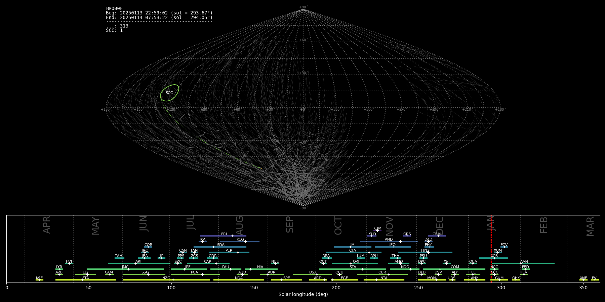Click the +300° longitude label on sky map
605x302 pixels.
[368, 109]
